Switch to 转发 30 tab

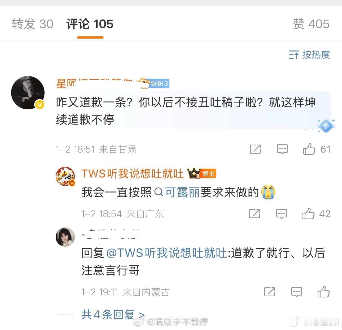[33, 24]
